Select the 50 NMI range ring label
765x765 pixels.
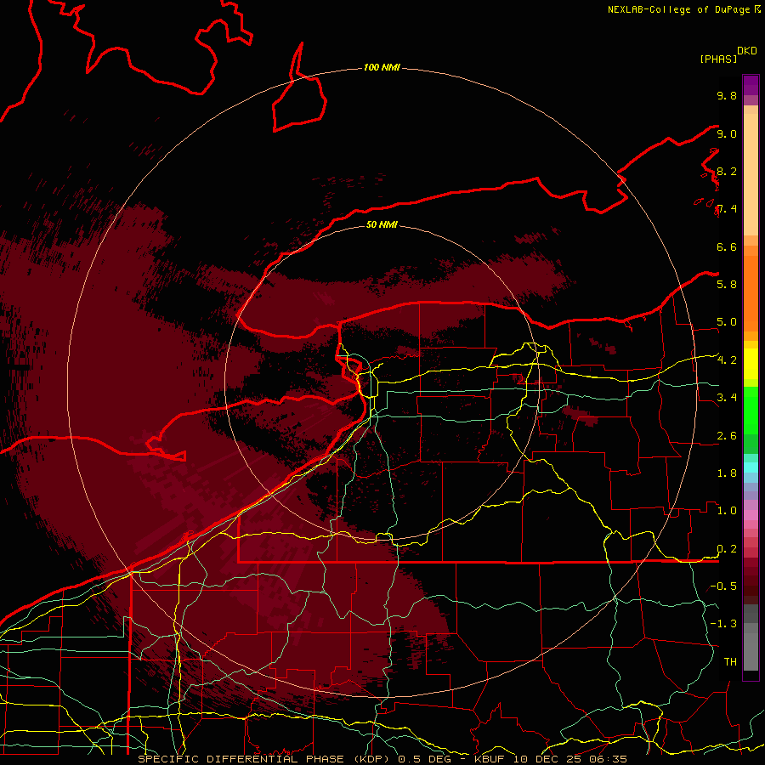point(382,224)
